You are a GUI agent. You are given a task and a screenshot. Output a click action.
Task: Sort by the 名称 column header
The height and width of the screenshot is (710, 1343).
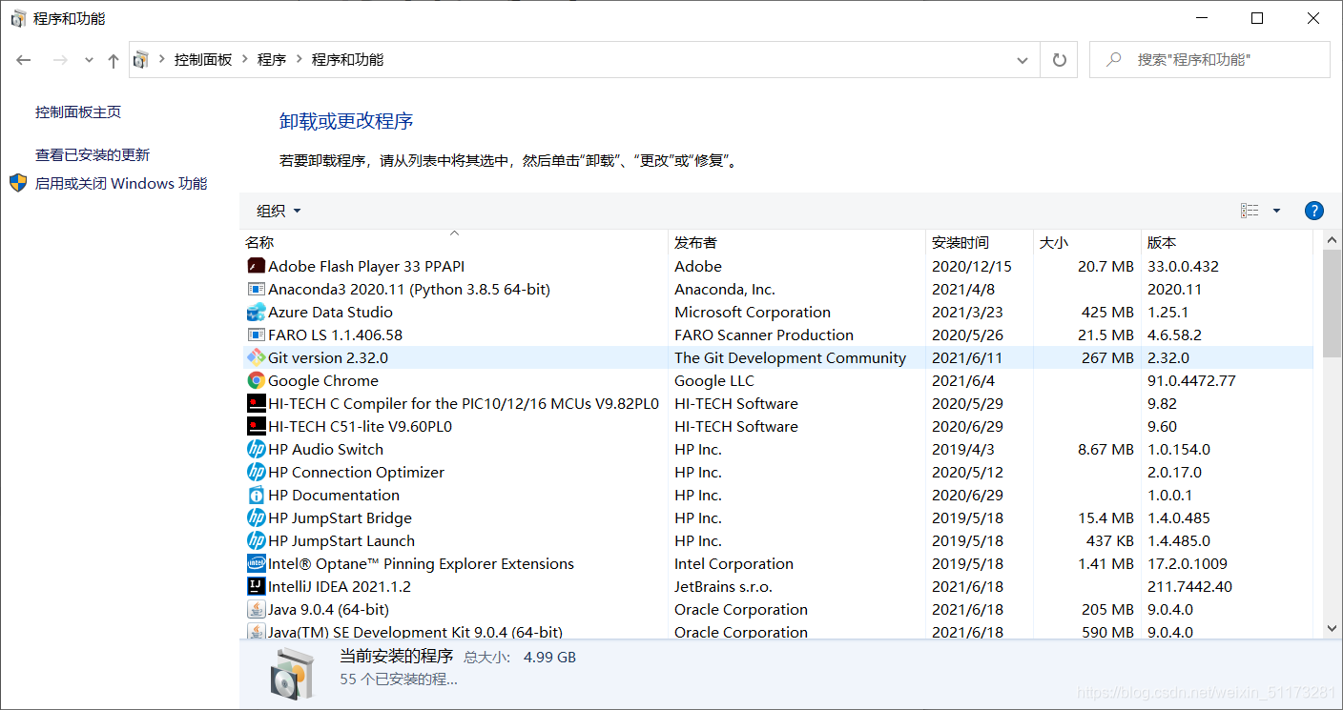click(454, 243)
